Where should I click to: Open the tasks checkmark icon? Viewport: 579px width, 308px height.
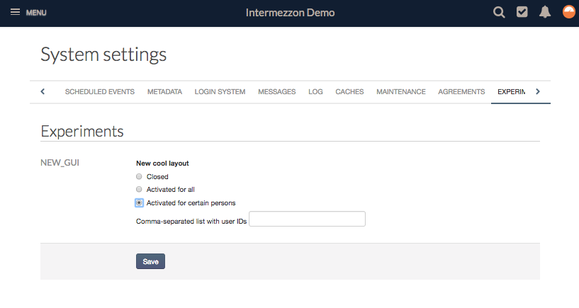click(522, 12)
